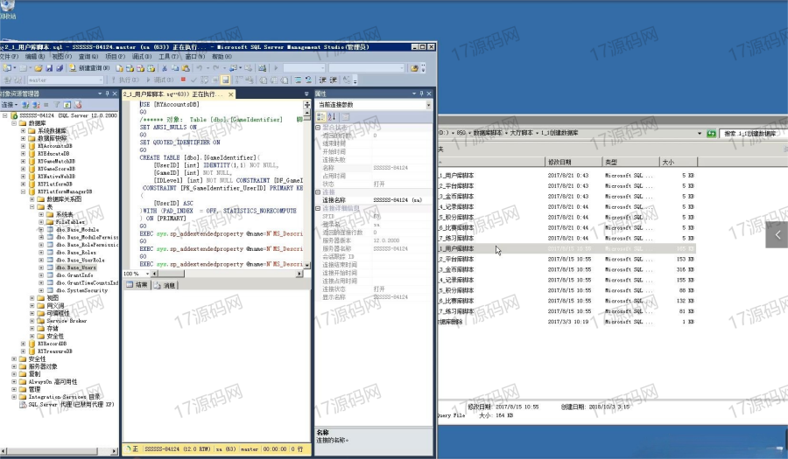The height and width of the screenshot is (459, 788).
Task: Stop the running query with the red icon
Action: click(x=183, y=80)
